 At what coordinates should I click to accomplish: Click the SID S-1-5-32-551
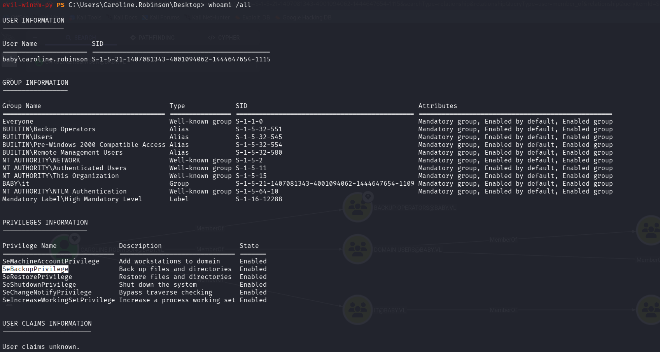259,129
